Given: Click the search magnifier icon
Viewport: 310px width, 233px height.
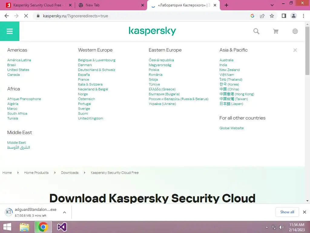Looking at the screenshot, I should [256, 31].
